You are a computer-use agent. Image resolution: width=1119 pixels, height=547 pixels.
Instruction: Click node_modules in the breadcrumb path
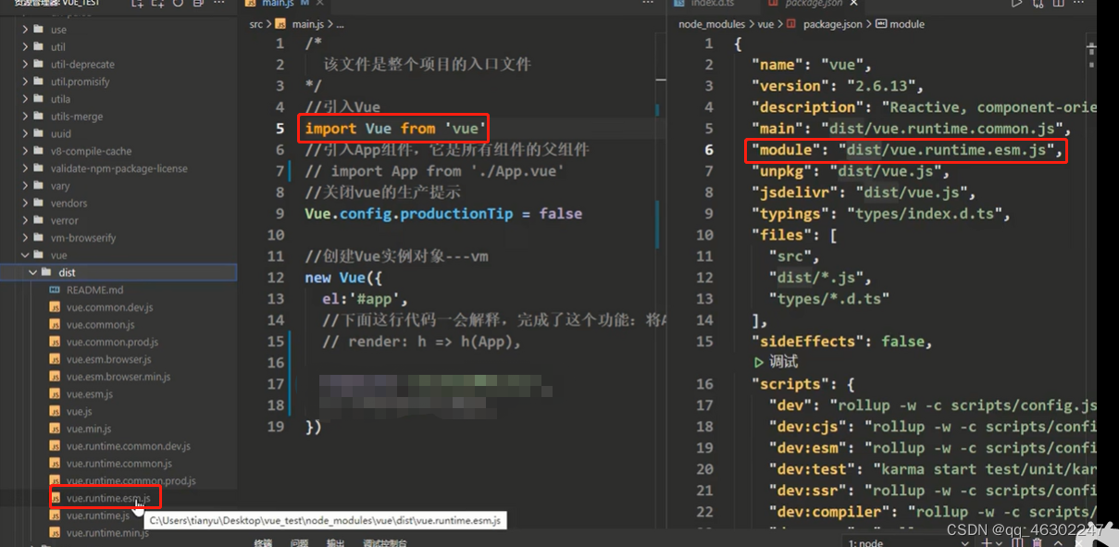715,24
